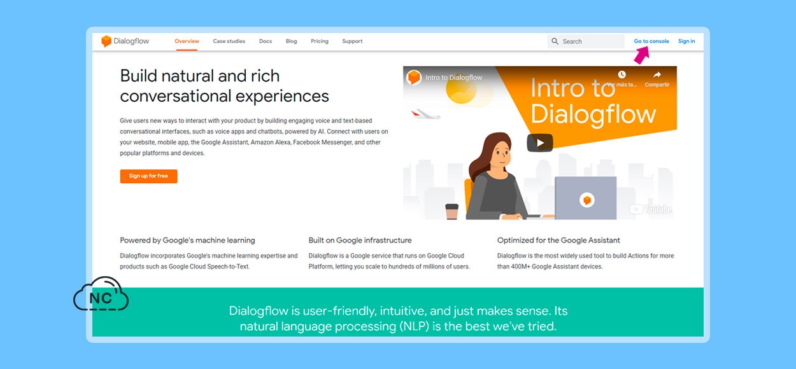Image resolution: width=796 pixels, height=369 pixels.
Task: Click the heading Build natural and rich
Action: coord(200,76)
